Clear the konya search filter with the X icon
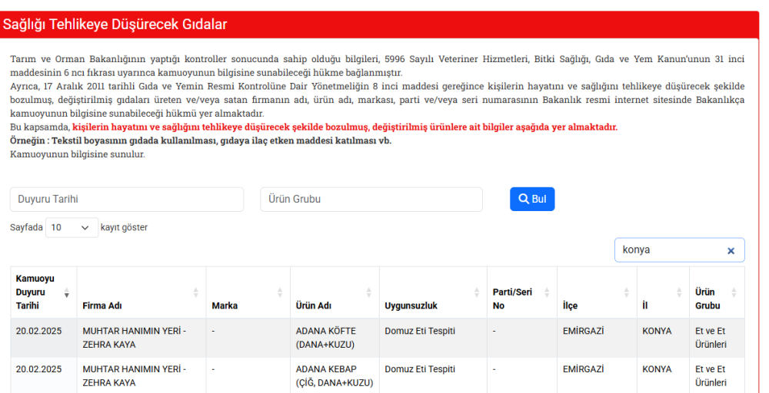Viewport: 769px width, 393px height. point(731,250)
